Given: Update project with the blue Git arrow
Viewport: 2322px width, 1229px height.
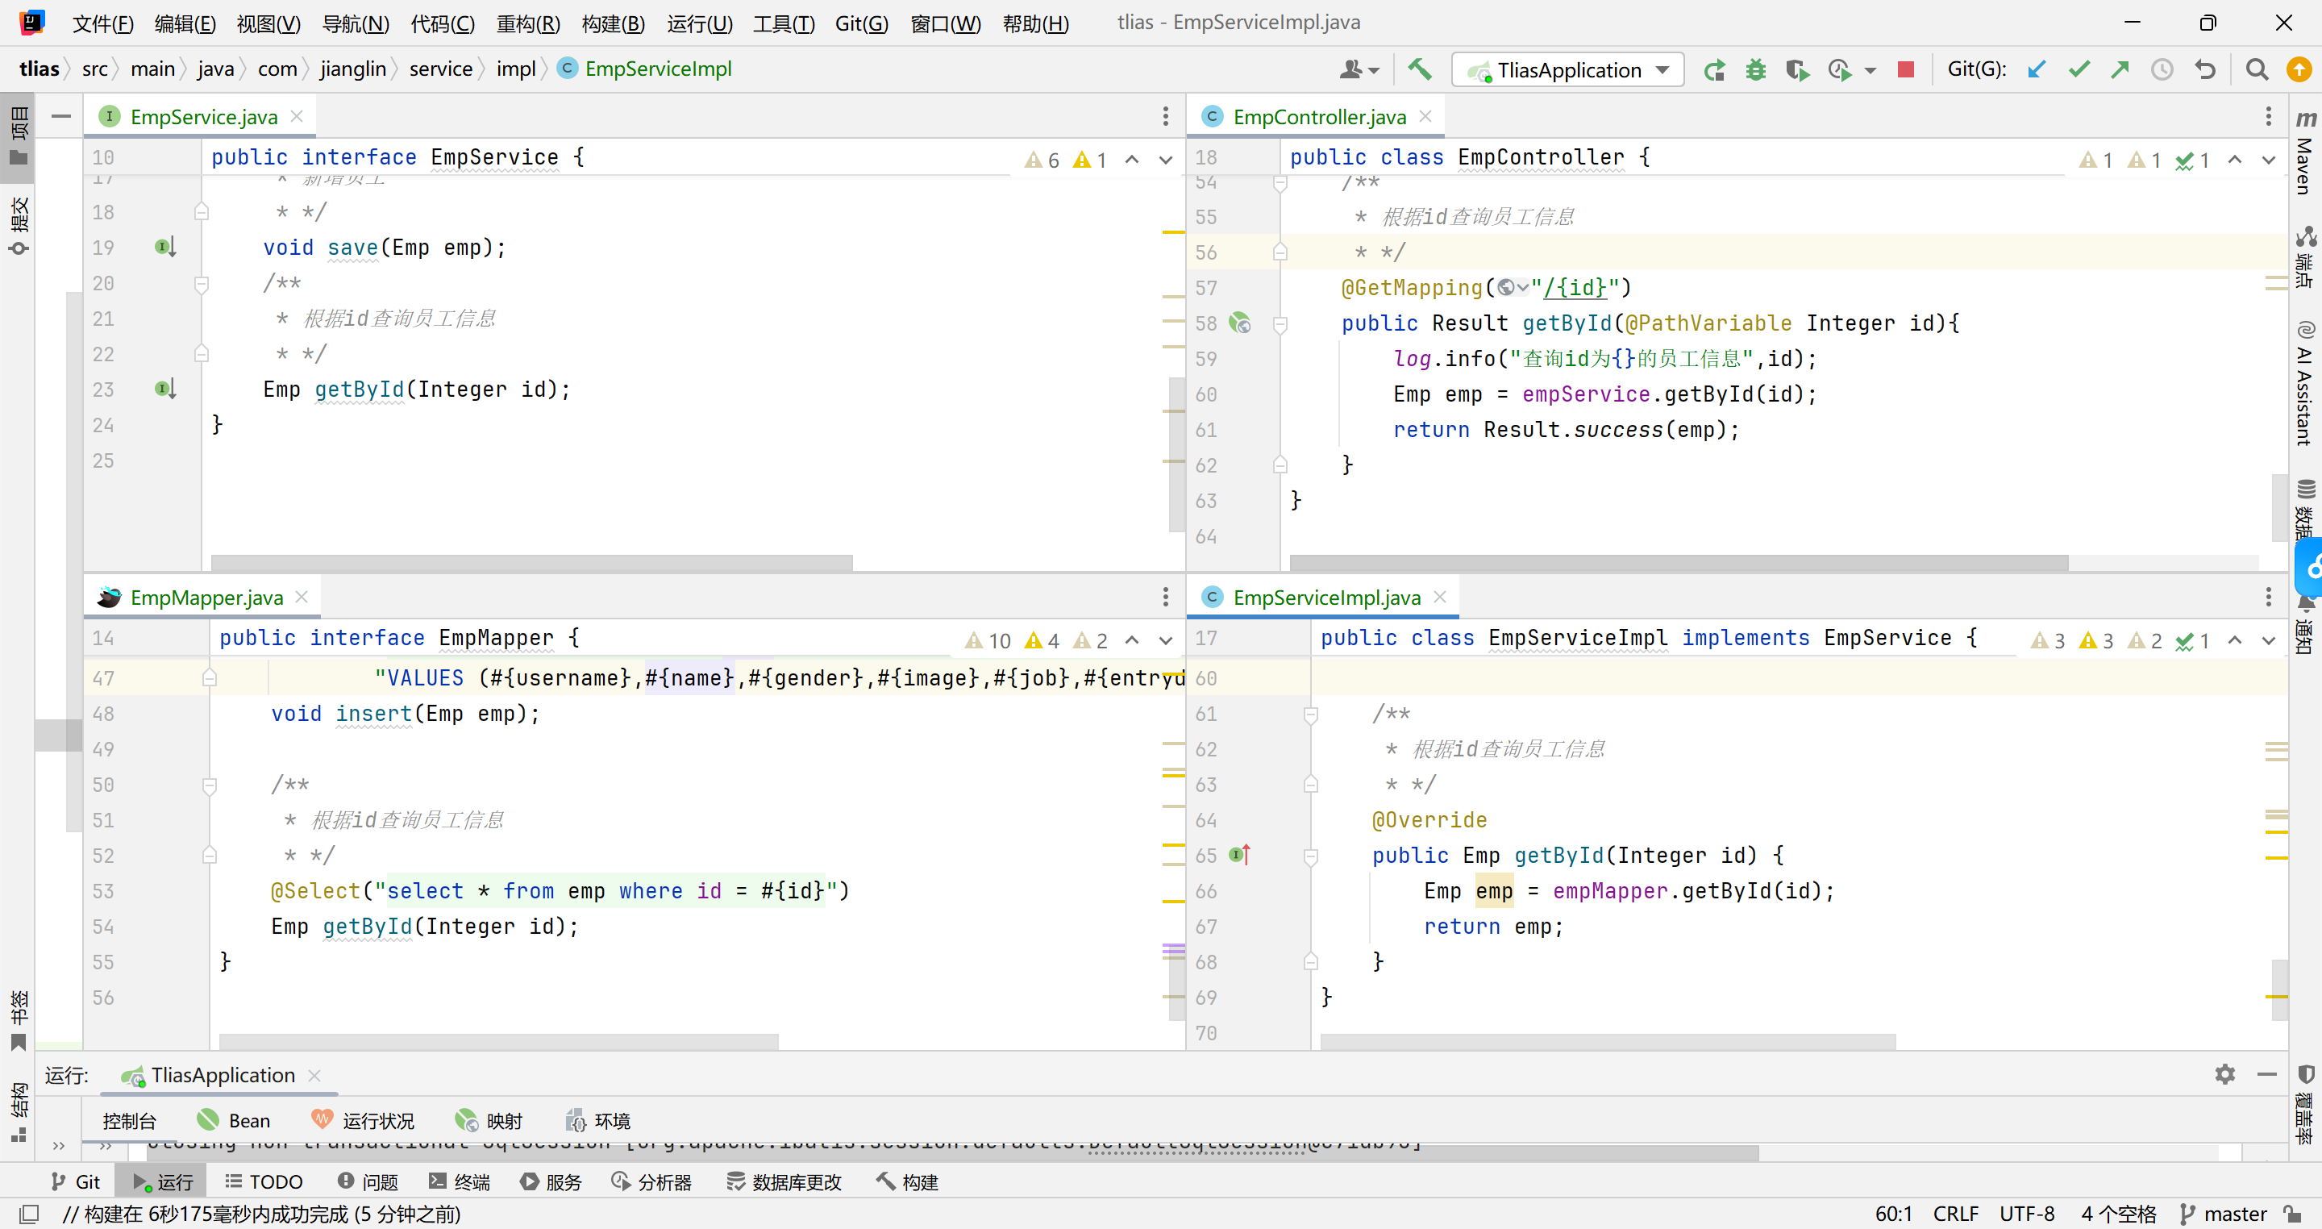Looking at the screenshot, I should [x=2037, y=69].
